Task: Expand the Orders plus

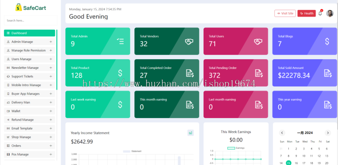Action: coord(51,145)
